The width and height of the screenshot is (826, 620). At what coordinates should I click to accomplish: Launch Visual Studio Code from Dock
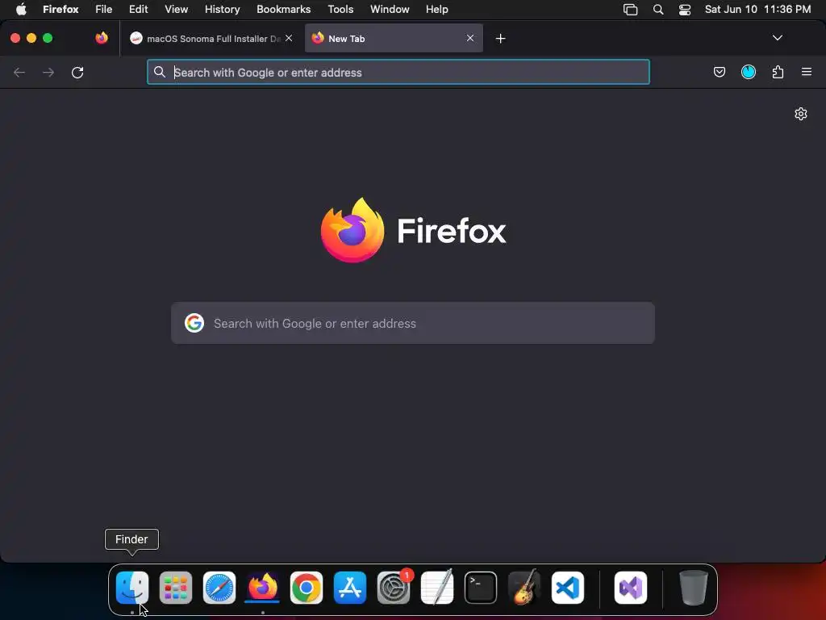(568, 588)
